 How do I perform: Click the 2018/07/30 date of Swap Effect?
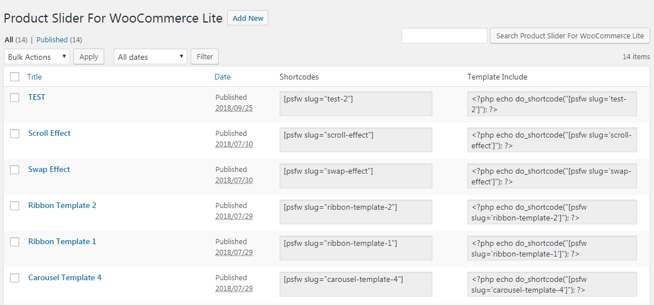point(234,180)
